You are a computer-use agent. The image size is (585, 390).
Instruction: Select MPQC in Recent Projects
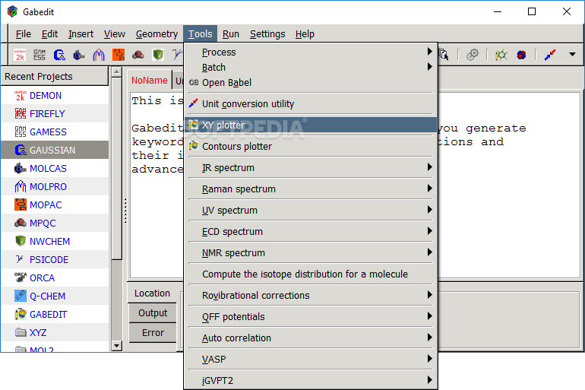[55, 224]
